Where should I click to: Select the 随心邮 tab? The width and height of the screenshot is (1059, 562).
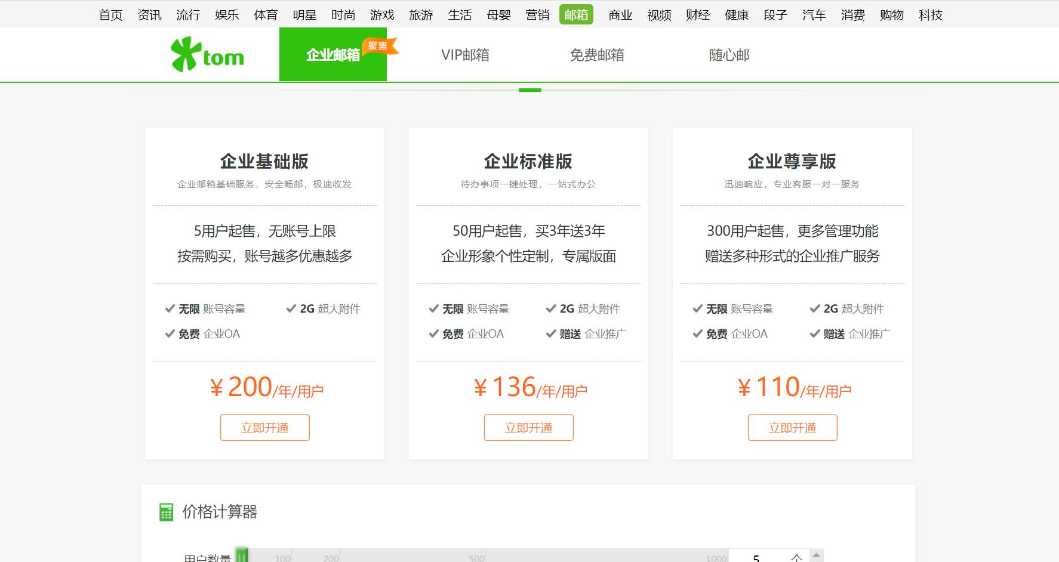[x=728, y=55]
